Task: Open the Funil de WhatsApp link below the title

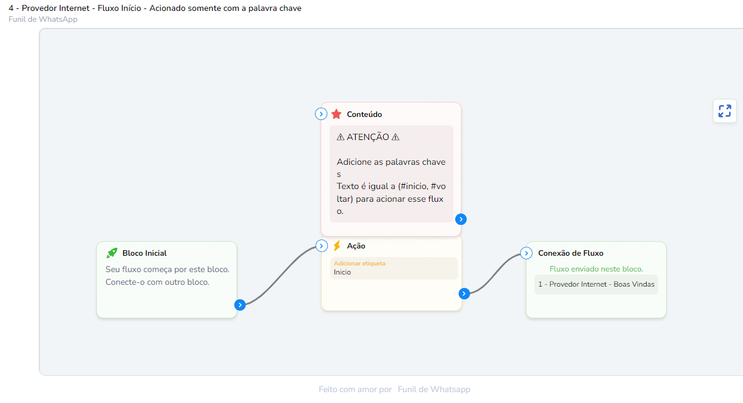Action: (x=42, y=19)
